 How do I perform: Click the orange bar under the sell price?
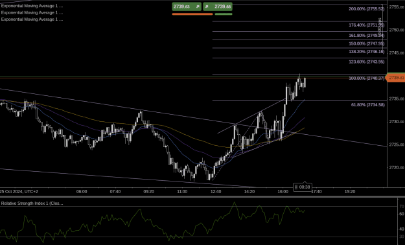click(192, 14)
